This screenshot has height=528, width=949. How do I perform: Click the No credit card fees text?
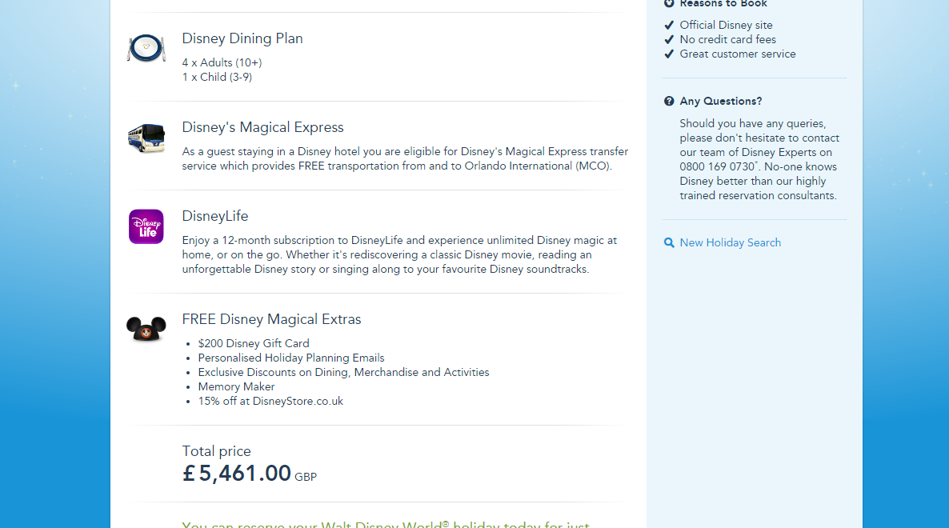click(727, 40)
